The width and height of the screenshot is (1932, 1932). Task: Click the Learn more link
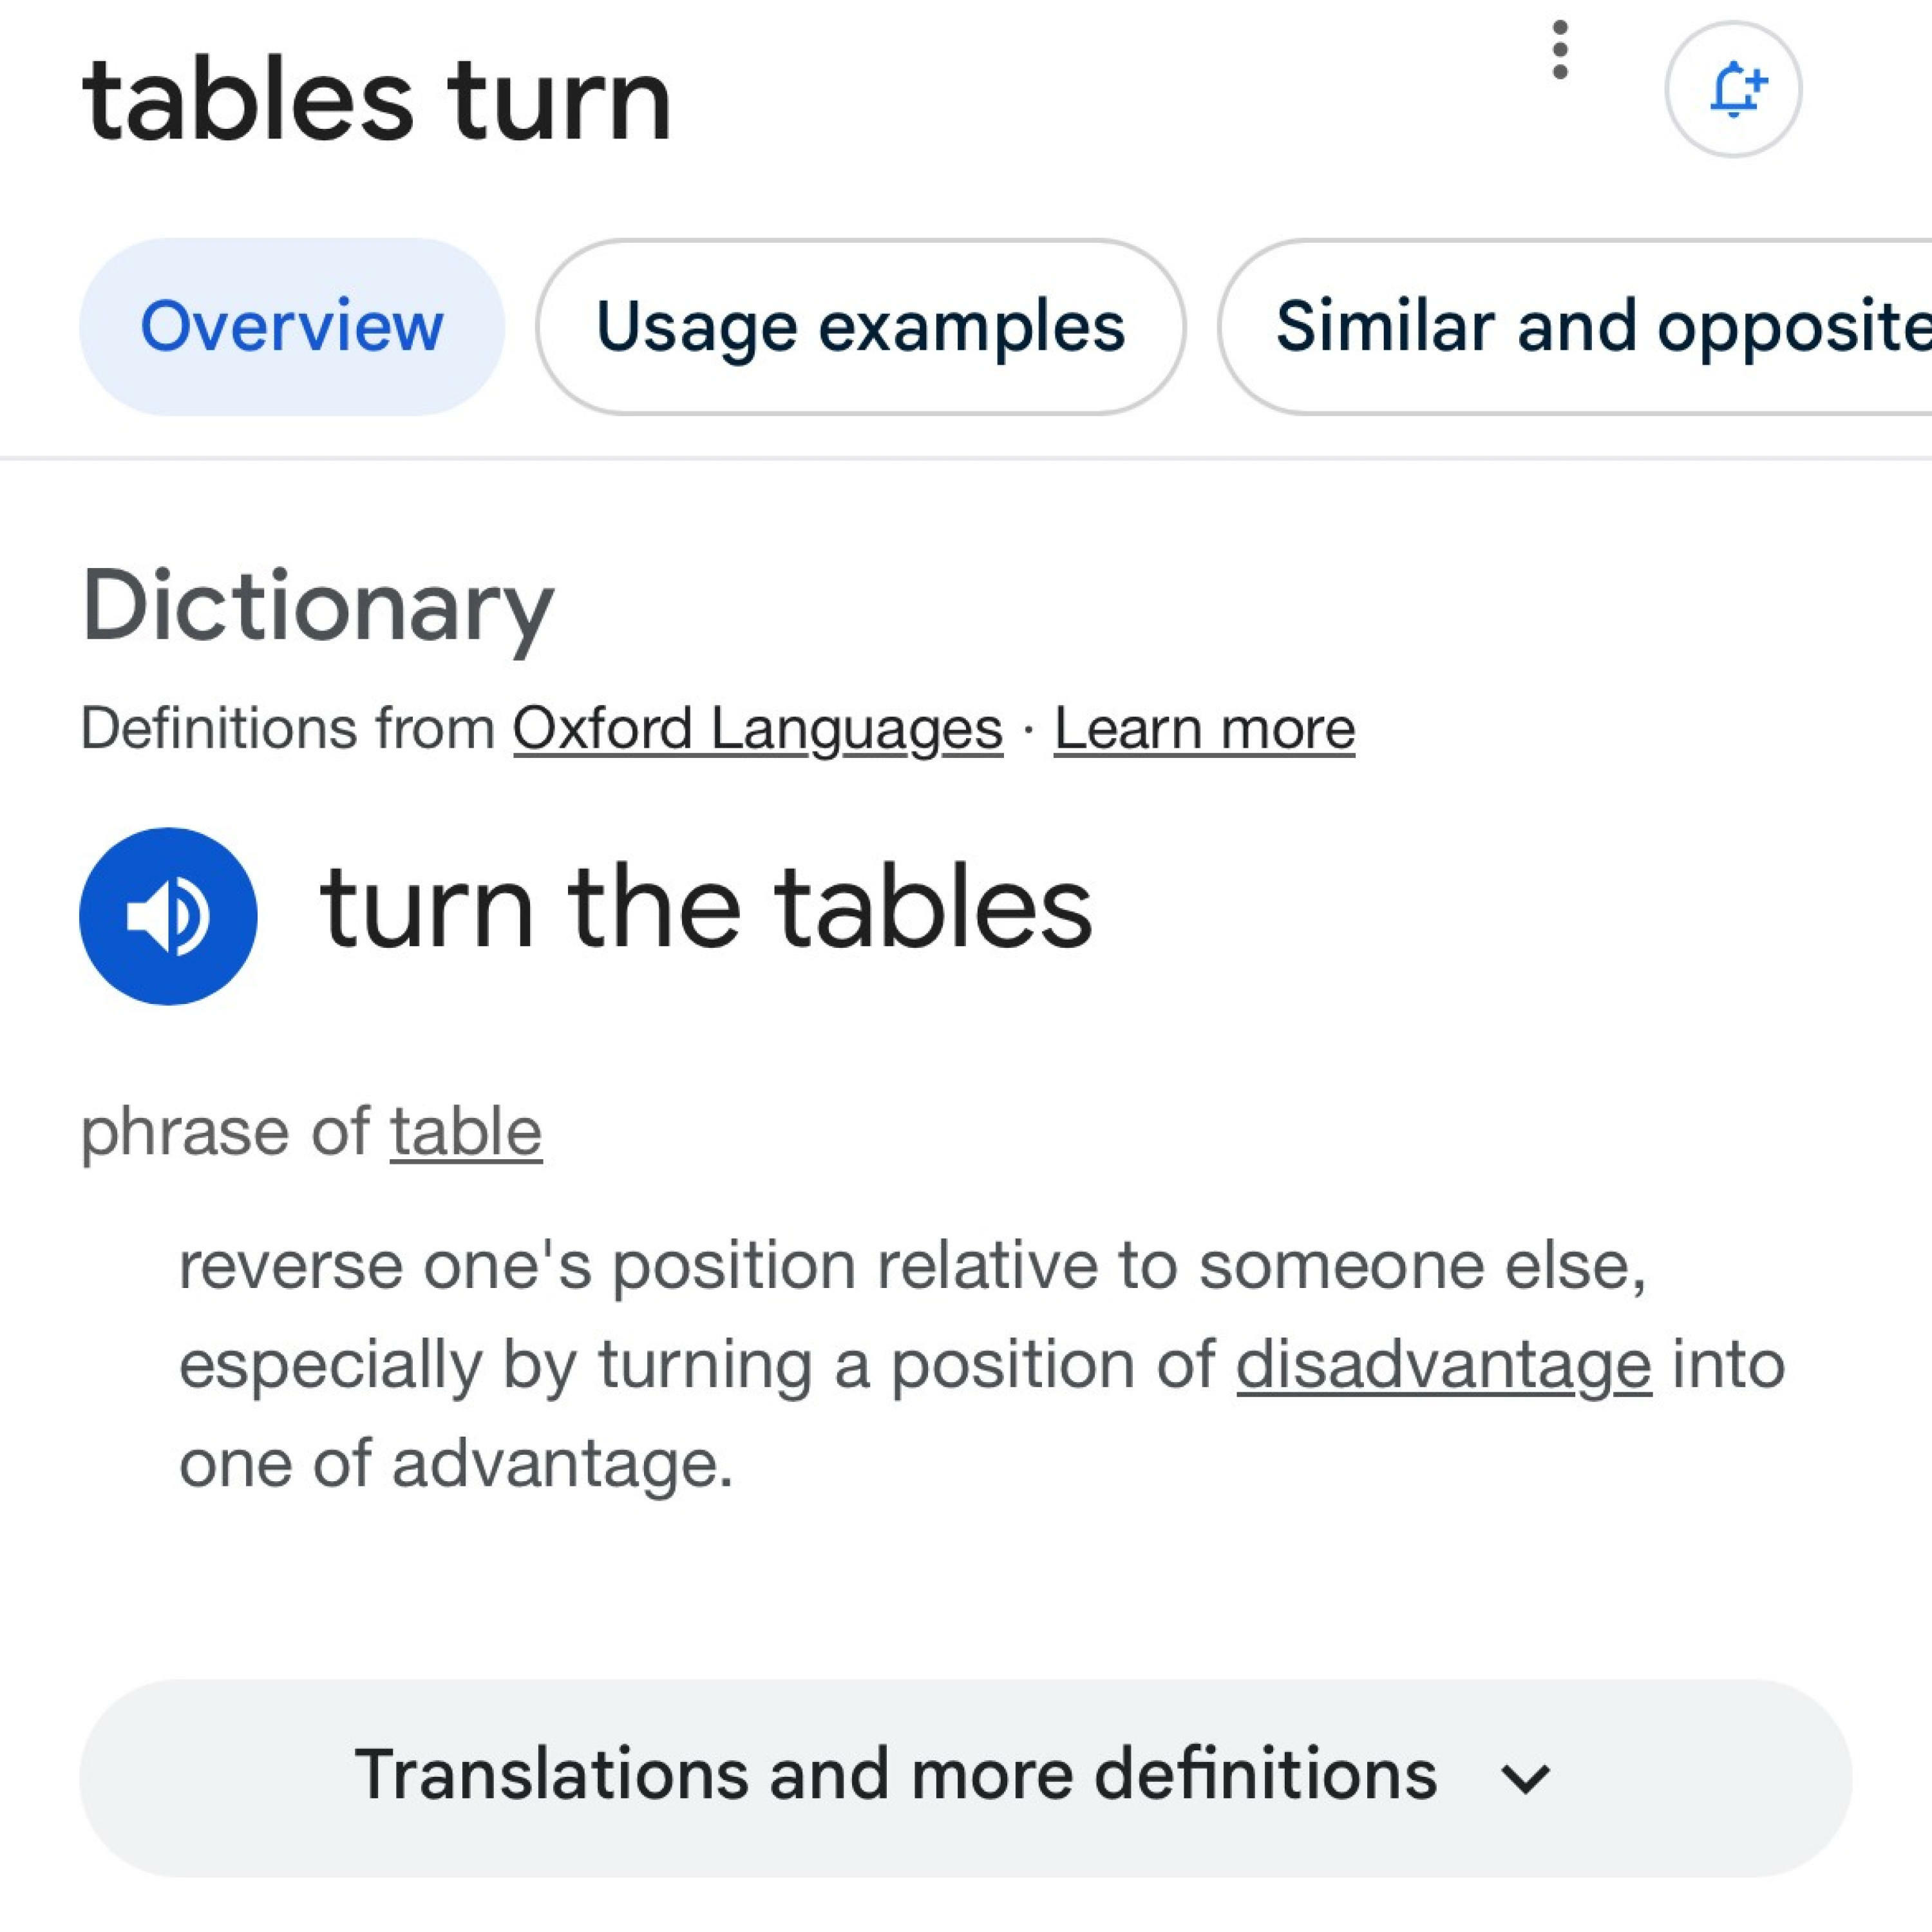click(1204, 727)
